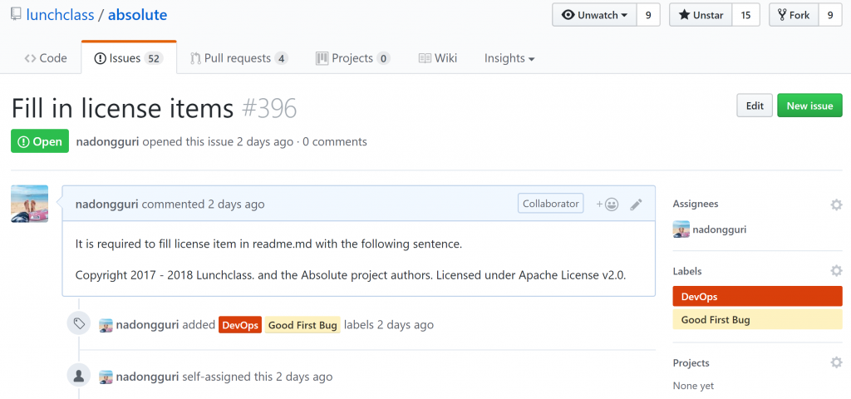Click the Collaborator badge
Viewport: 851px width, 399px height.
[551, 204]
